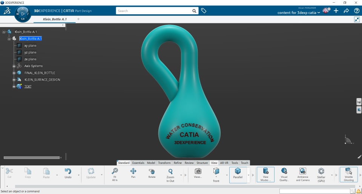
Task: Switch to the Essentials tab
Action: pyautogui.click(x=138, y=163)
